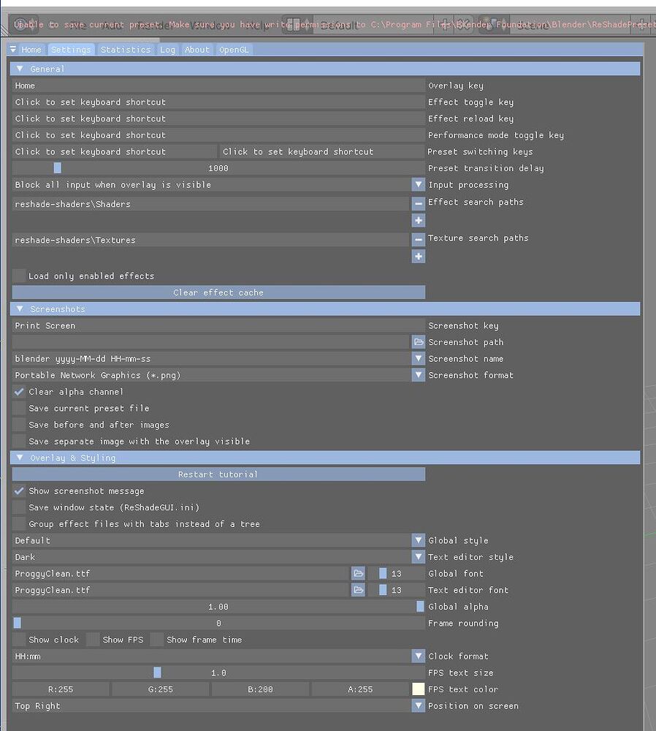
Task: Set the second Preset switching key shortcut
Action: point(322,151)
